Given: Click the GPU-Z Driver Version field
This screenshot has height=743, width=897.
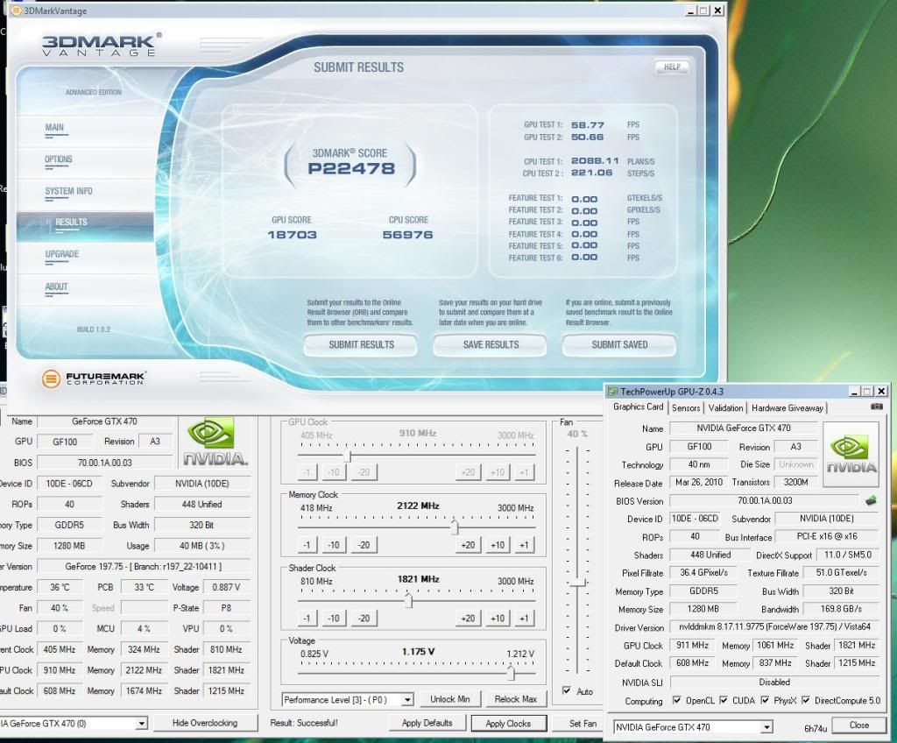Looking at the screenshot, I should (774, 626).
